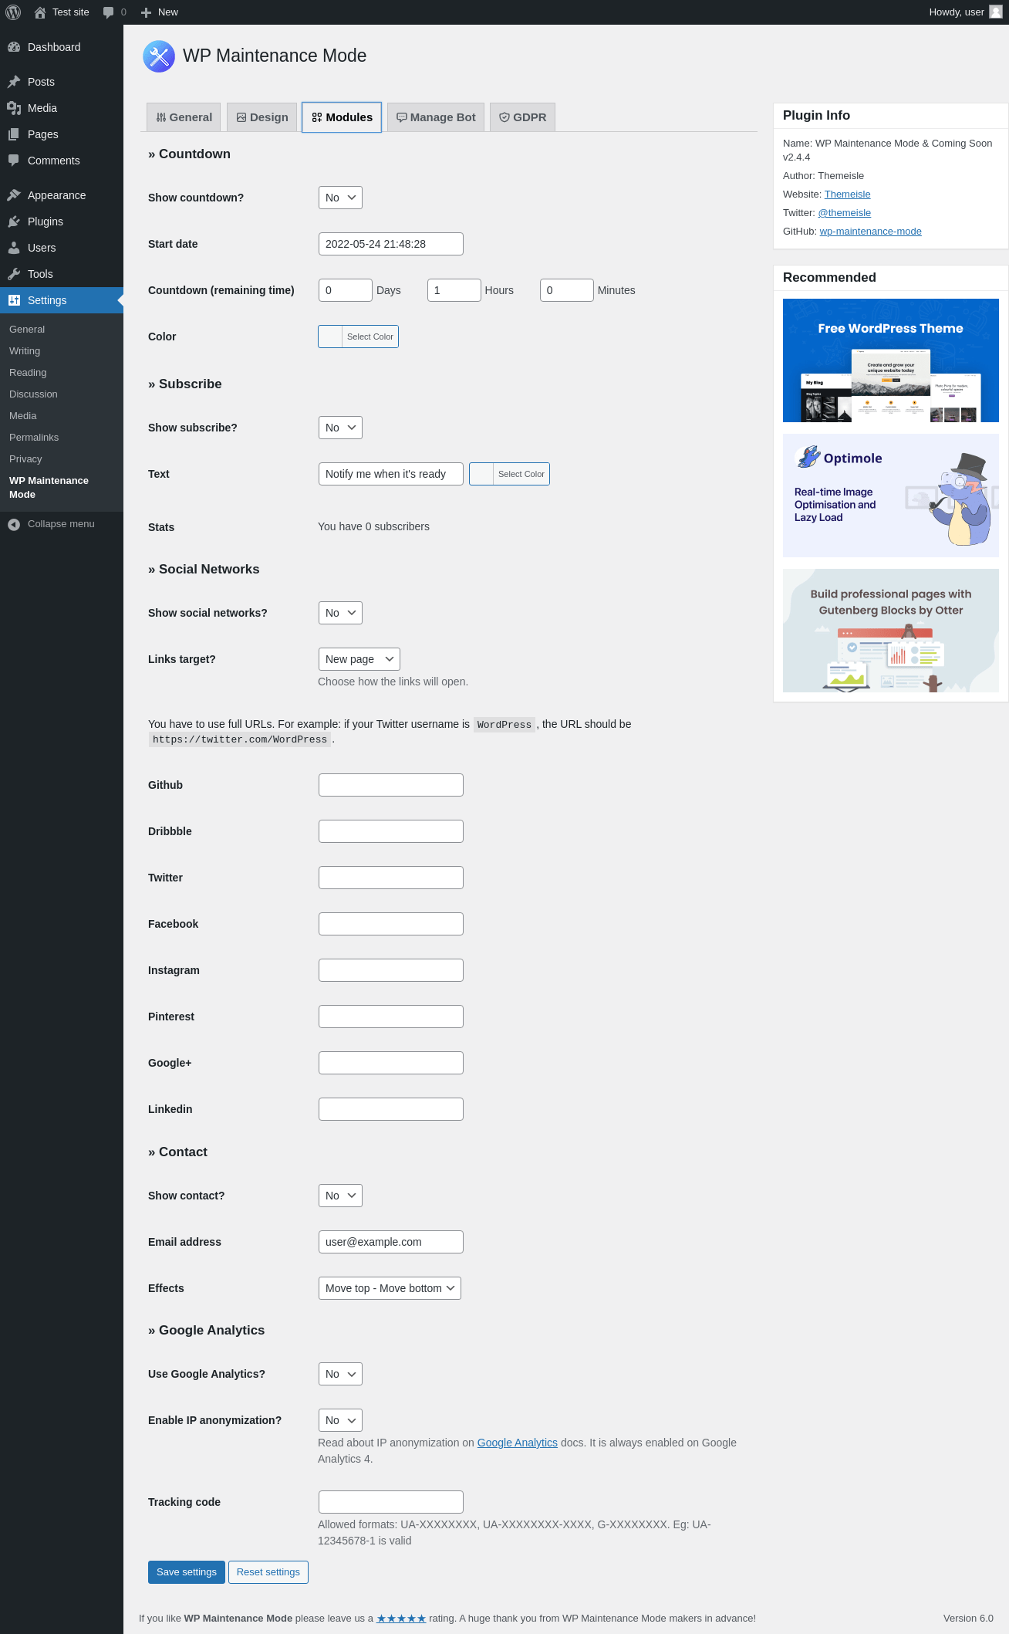Open Show contact dropdown
Viewport: 1009px width, 1634px height.
point(340,1196)
